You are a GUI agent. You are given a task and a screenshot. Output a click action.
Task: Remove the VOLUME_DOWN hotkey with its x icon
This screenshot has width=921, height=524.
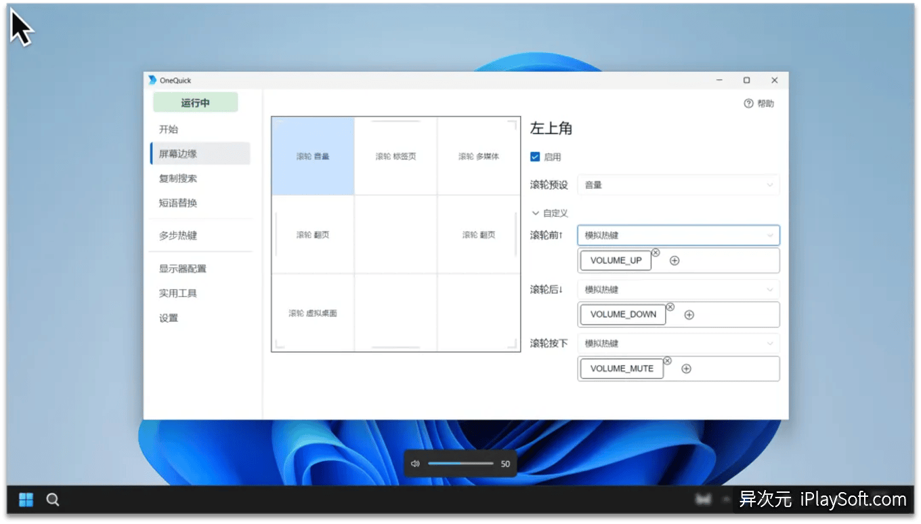[670, 306]
